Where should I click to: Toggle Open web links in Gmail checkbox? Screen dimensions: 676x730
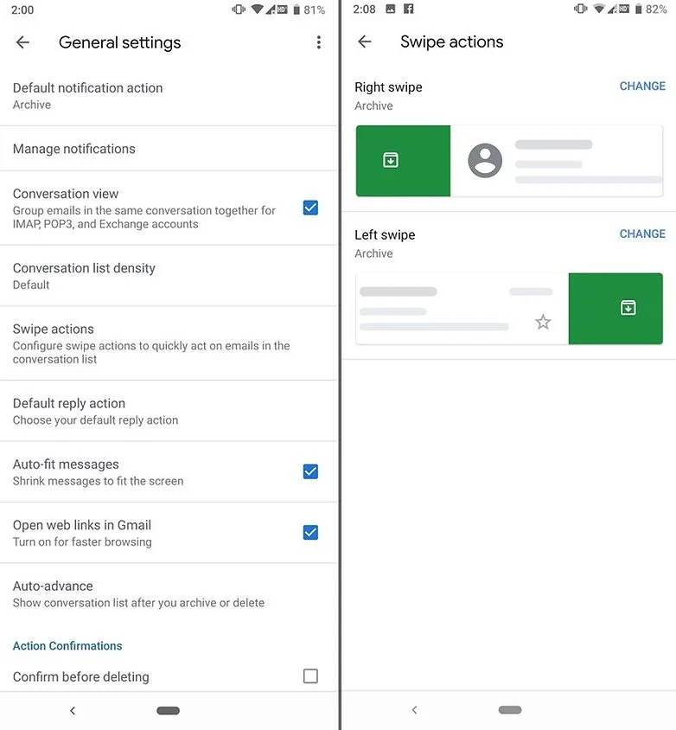(x=310, y=532)
